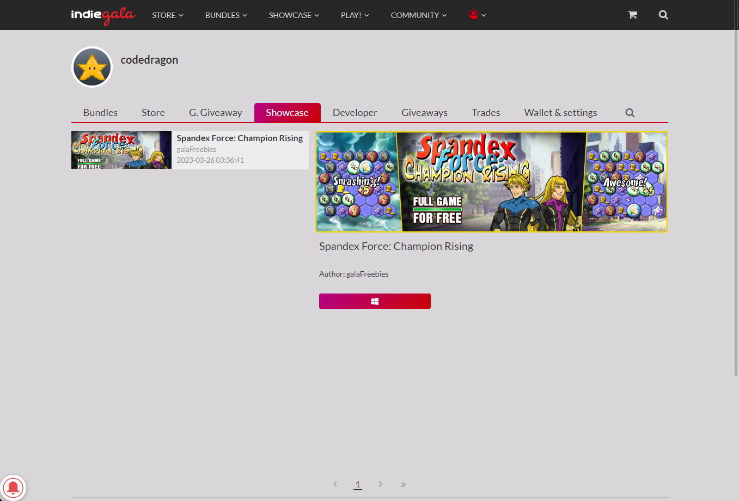This screenshot has width=739, height=501.
Task: Switch to the Developer tab
Action: (x=355, y=113)
